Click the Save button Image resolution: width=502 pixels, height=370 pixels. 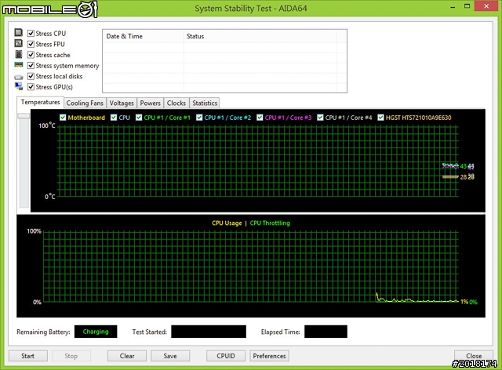(x=170, y=356)
